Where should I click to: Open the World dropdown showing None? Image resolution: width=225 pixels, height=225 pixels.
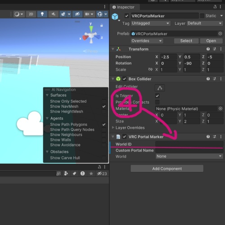[189, 156]
